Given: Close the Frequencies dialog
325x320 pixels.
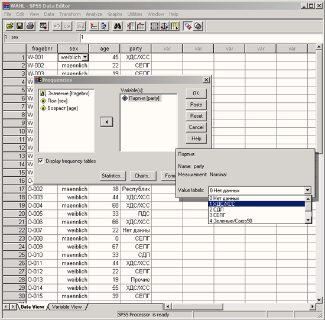Looking at the screenshot, I should click(x=206, y=80).
